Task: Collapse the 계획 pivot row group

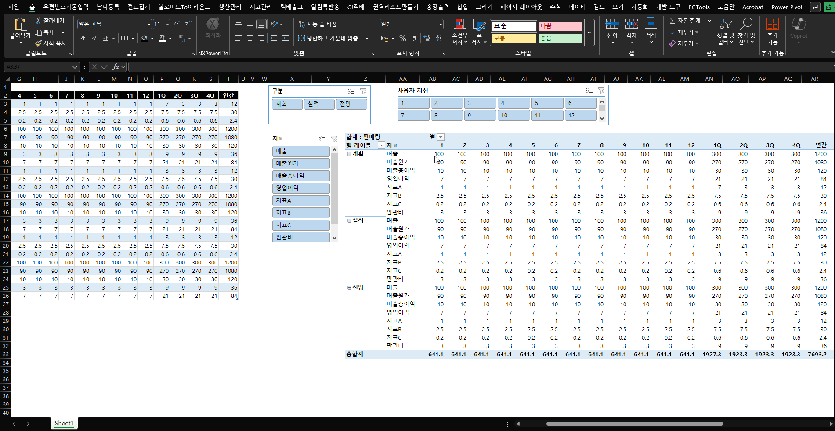Action: (349, 154)
